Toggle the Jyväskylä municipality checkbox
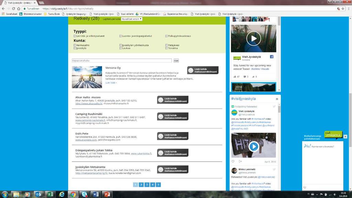This screenshot has height=198, width=352. 75,48
